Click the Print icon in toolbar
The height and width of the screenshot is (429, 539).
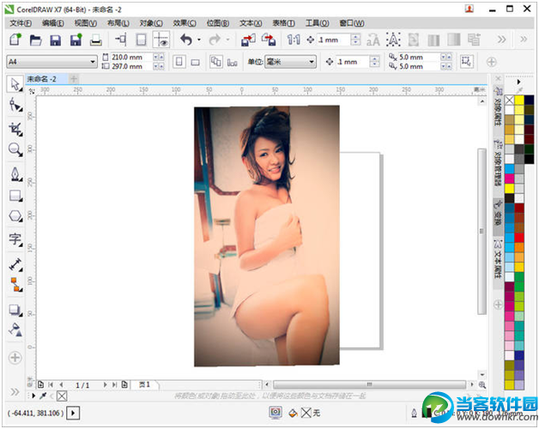point(96,40)
